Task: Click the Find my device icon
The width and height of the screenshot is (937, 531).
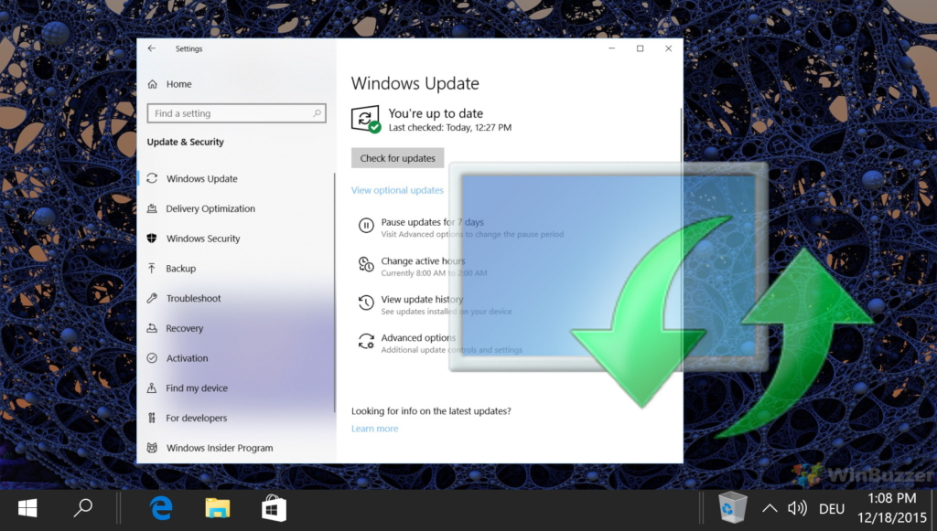Action: click(153, 388)
